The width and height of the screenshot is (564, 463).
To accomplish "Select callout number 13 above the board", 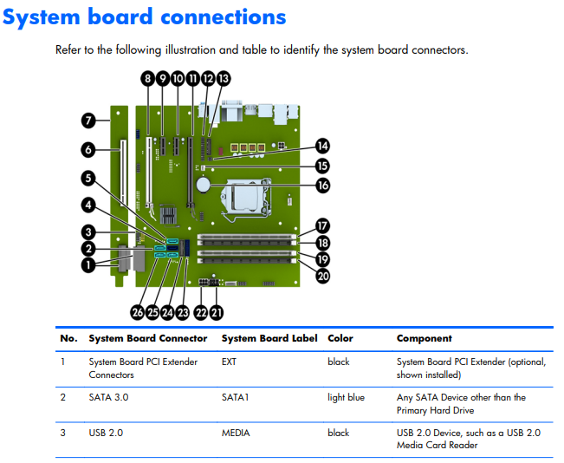I will tap(224, 79).
